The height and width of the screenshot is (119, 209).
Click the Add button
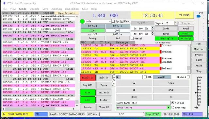tap(118, 38)
